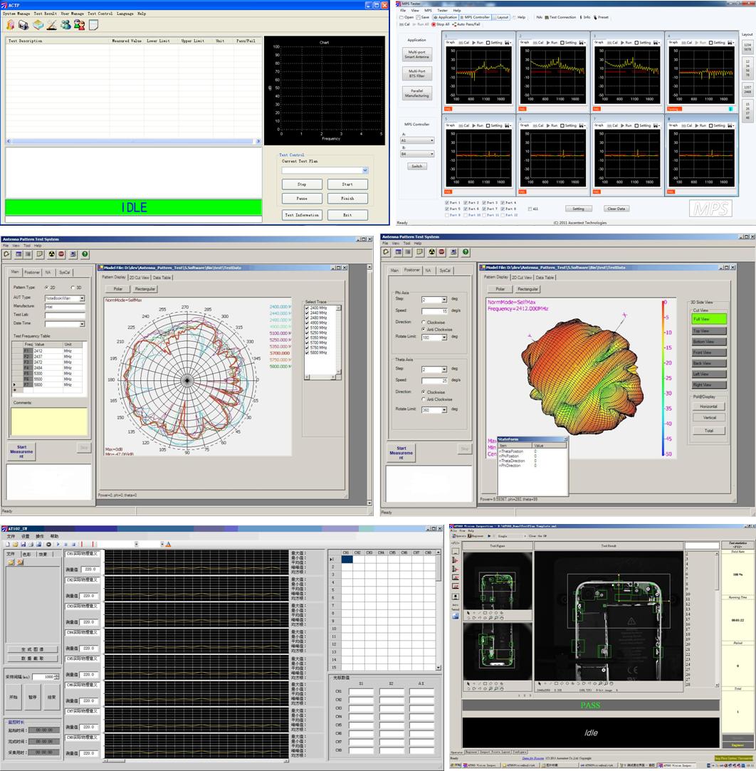
Task: Click the two-person red and green icon in ACTP
Action: pyautogui.click(x=79, y=25)
